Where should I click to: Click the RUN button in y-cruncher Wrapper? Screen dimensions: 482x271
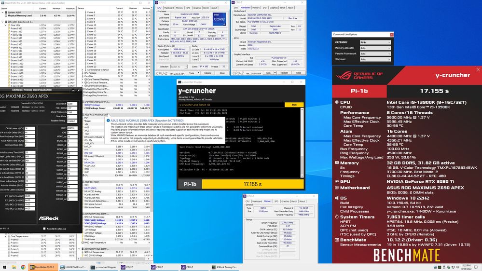coord(294,105)
